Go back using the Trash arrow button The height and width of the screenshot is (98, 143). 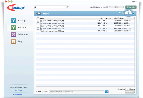39,14
